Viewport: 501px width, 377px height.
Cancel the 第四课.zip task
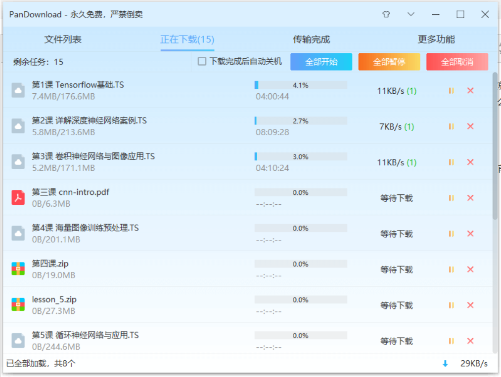(x=470, y=269)
